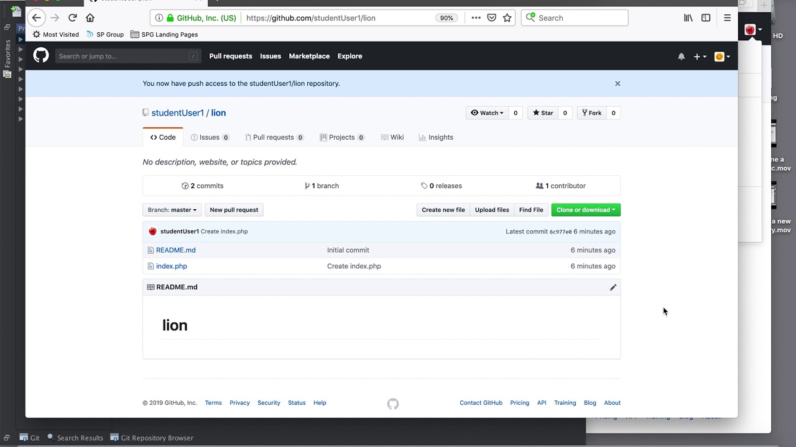Open latest commit hash 6c977e0

tap(560, 232)
